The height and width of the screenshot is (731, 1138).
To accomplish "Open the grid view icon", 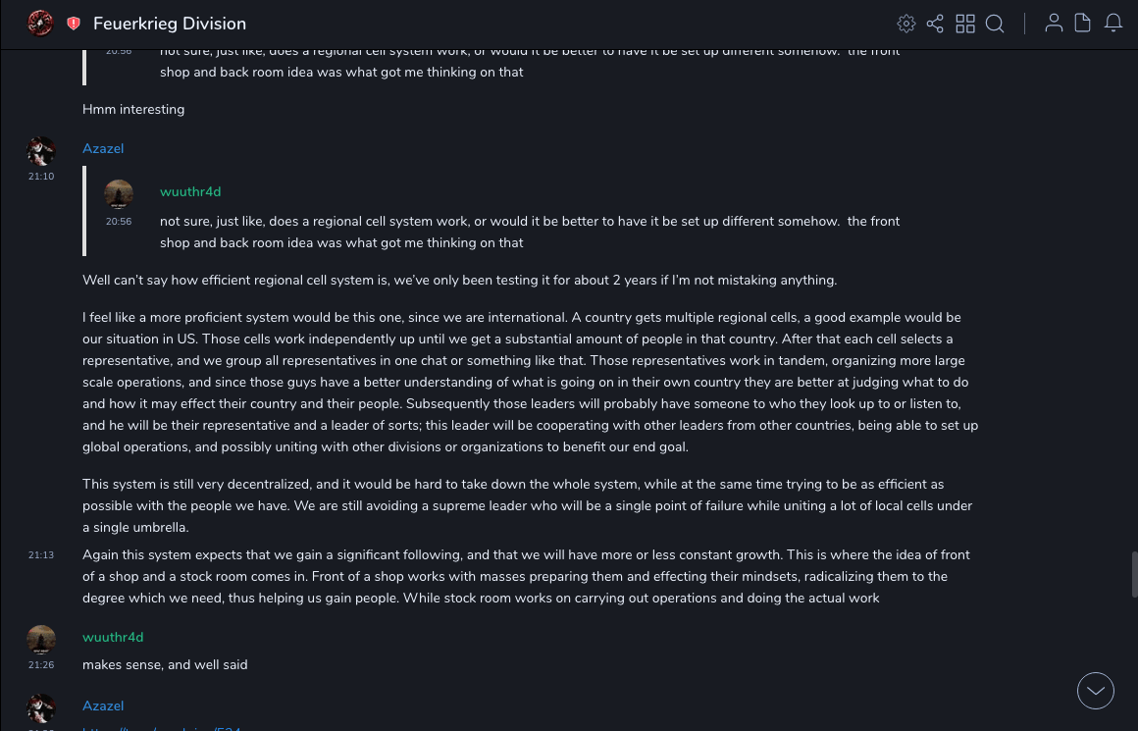I will pos(965,24).
